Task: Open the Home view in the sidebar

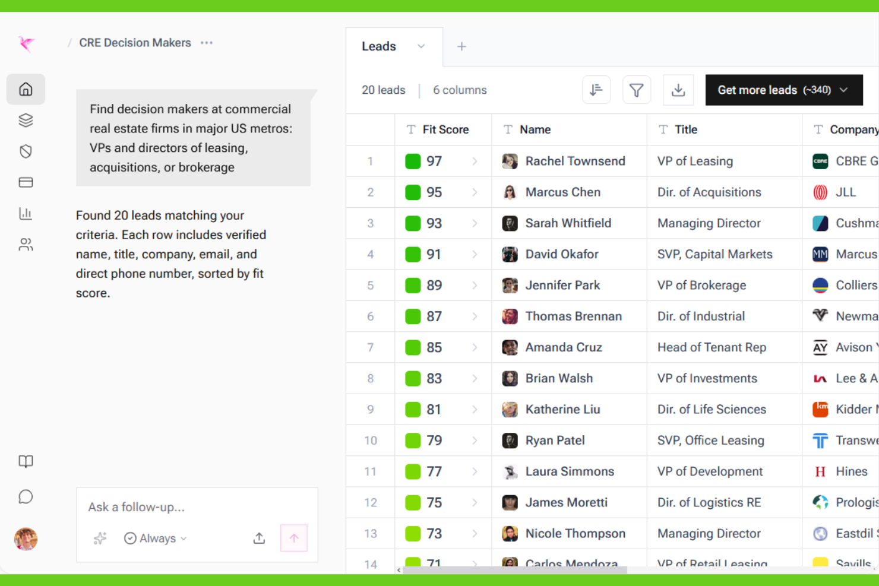Action: click(26, 89)
